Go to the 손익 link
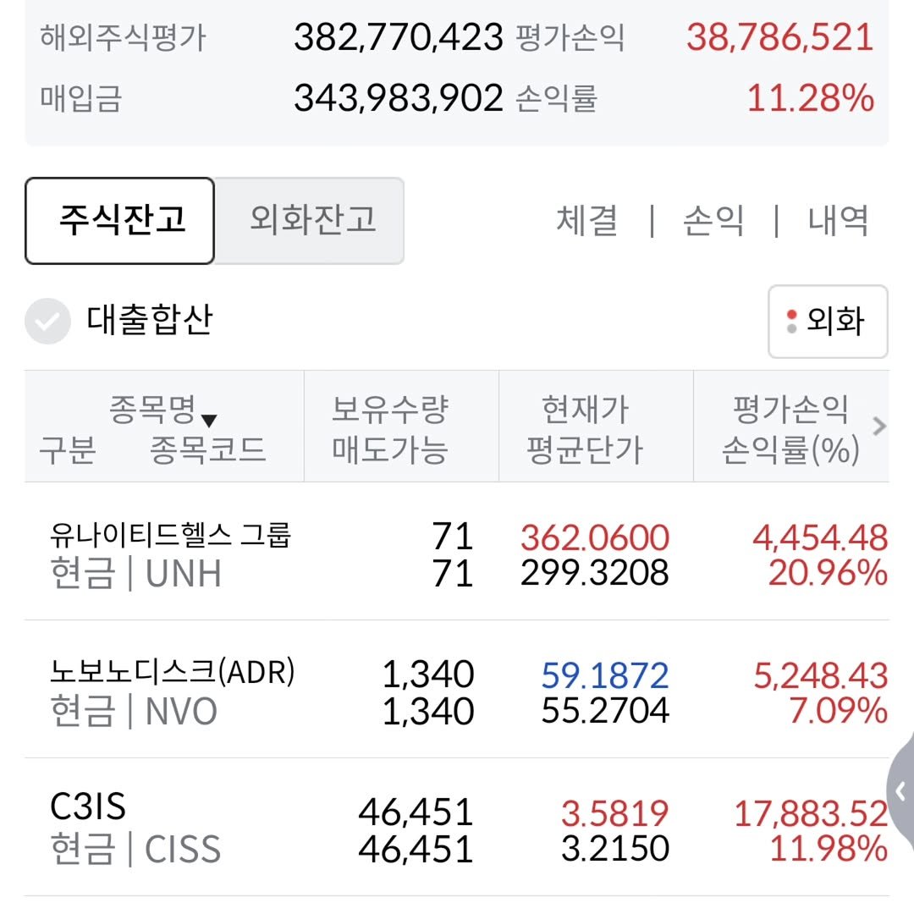This screenshot has height=914, width=914. (x=713, y=221)
